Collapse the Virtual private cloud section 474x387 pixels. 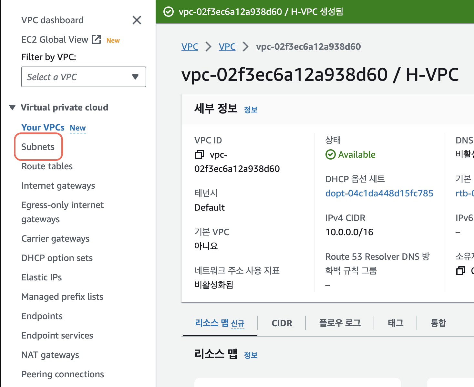point(12,107)
